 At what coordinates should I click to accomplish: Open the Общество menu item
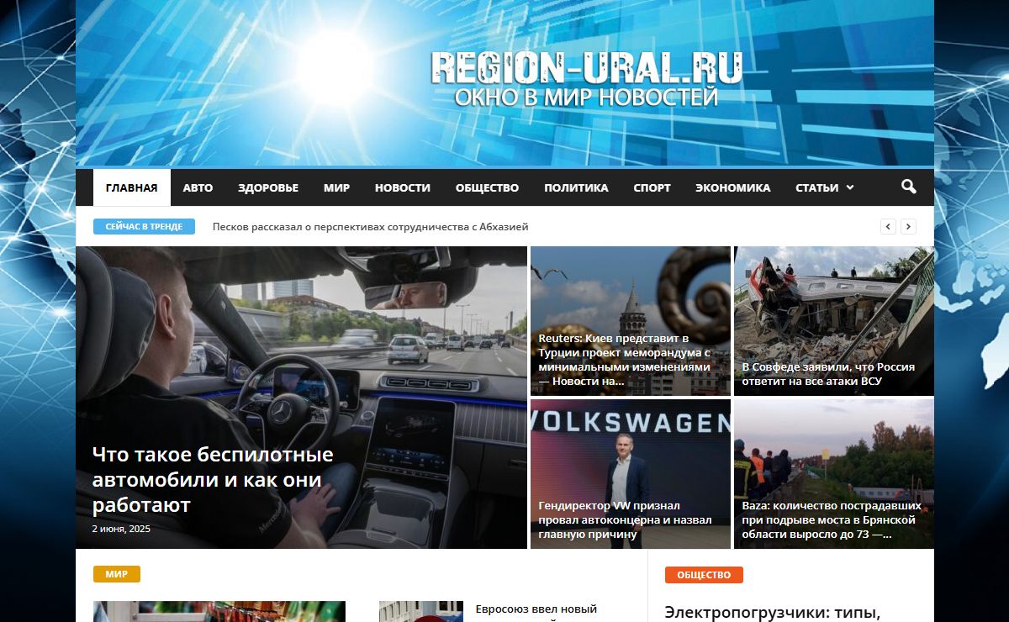click(487, 187)
